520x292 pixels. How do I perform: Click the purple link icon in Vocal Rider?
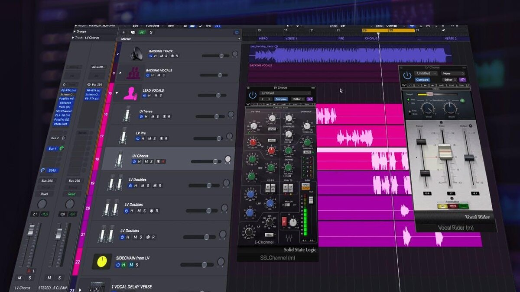point(462,80)
